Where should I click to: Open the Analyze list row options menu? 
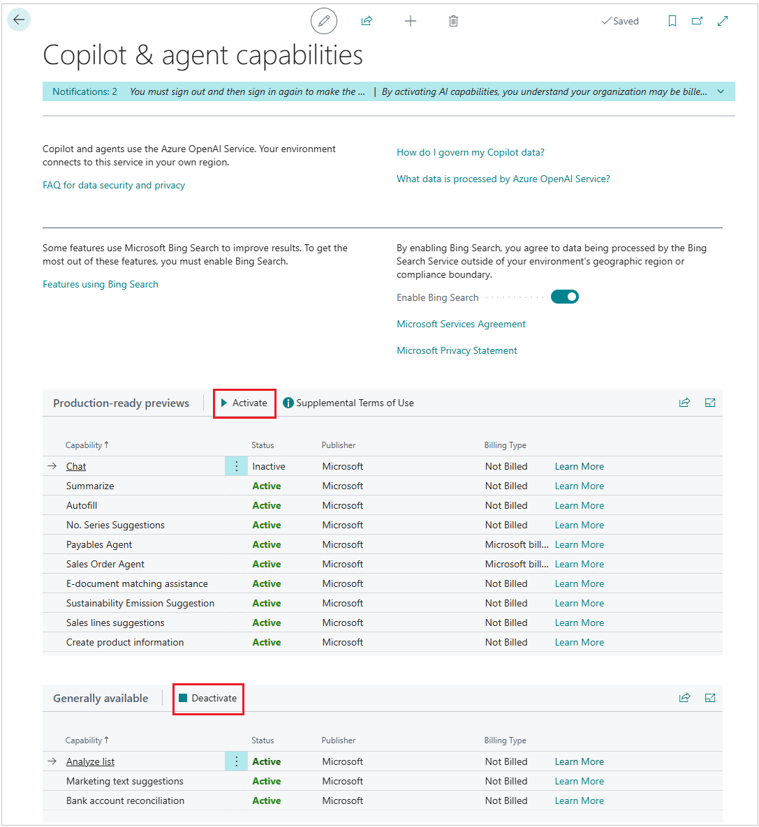click(236, 761)
